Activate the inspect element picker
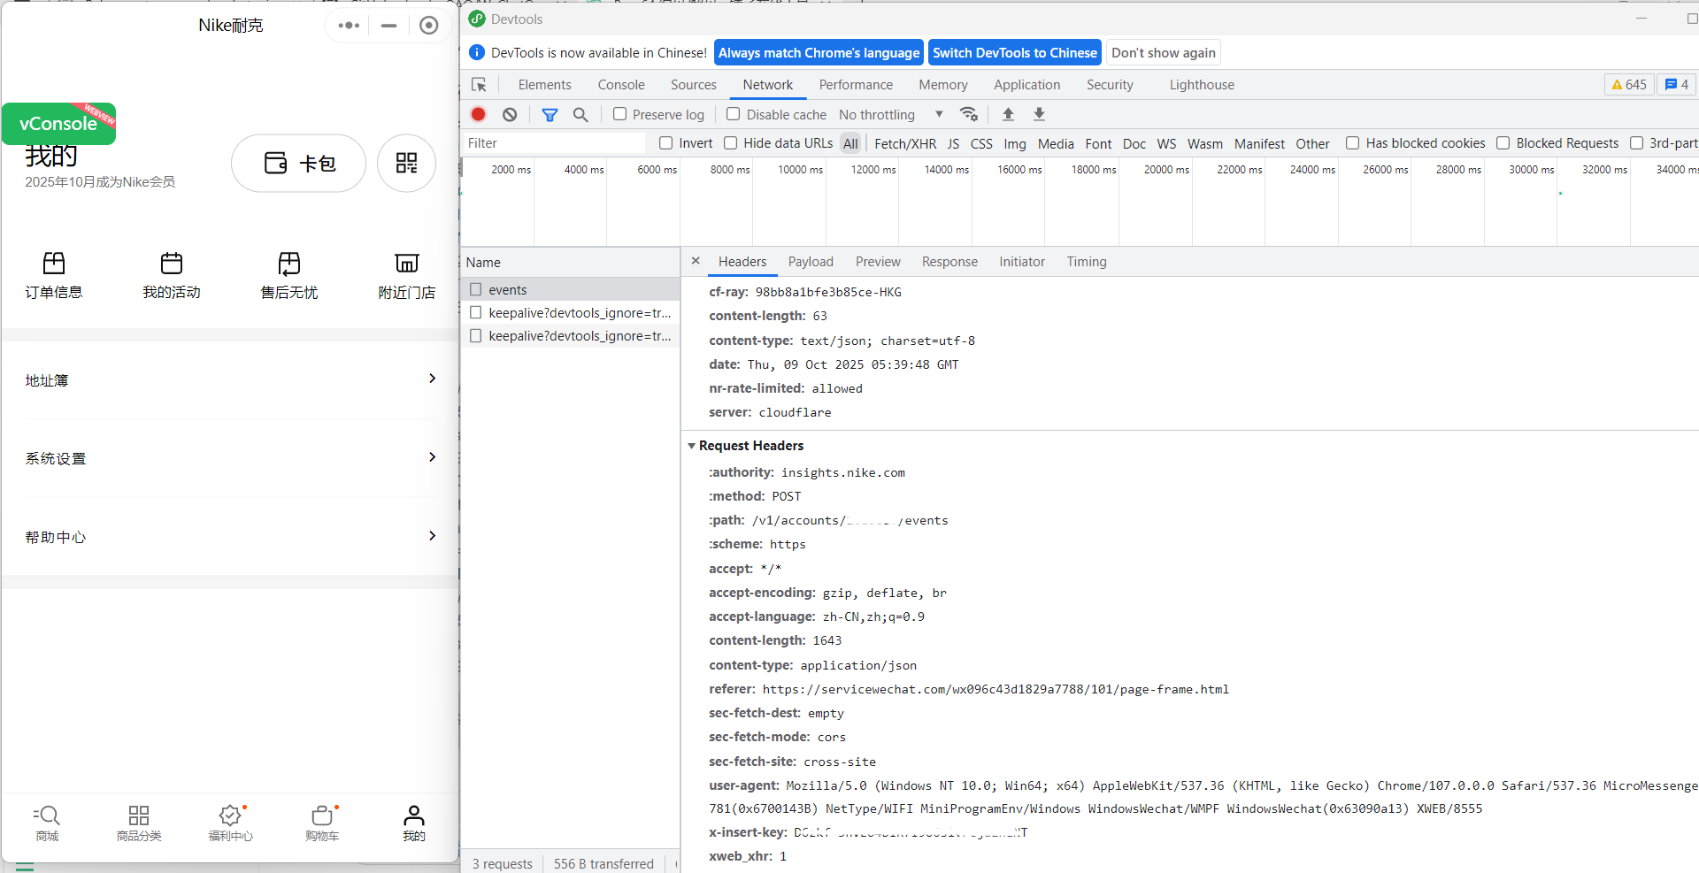 pyautogui.click(x=479, y=85)
